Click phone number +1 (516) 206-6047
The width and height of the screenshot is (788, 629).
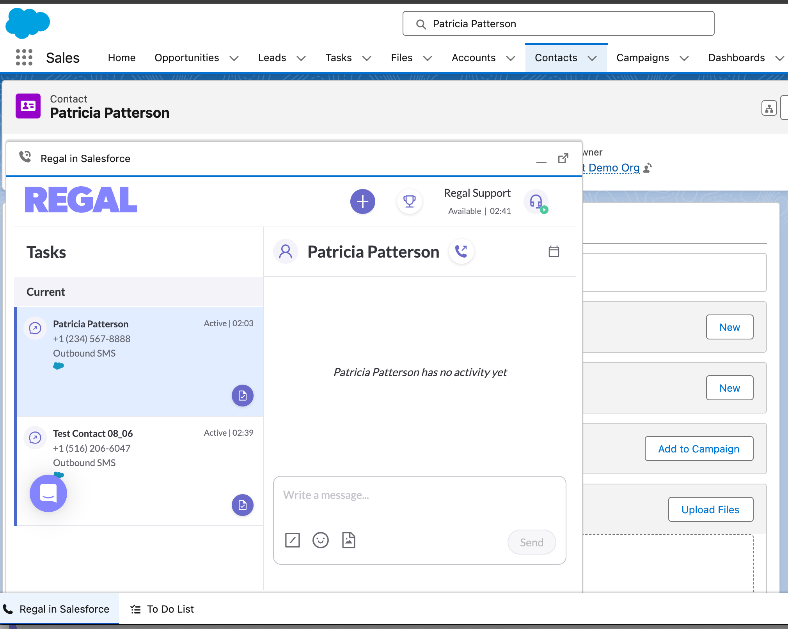pos(92,448)
